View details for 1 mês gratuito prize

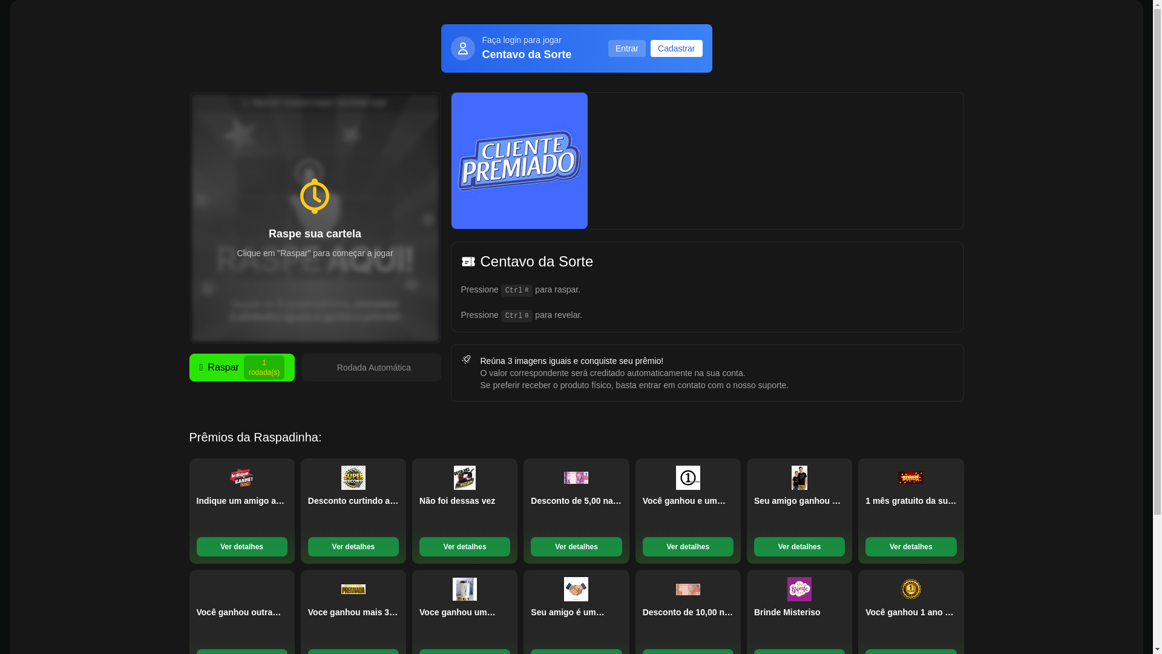click(911, 547)
